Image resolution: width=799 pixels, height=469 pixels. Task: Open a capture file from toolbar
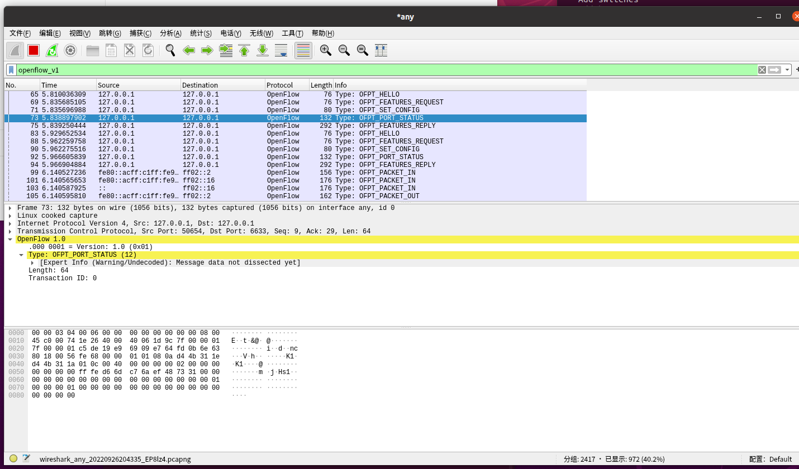pyautogui.click(x=93, y=50)
